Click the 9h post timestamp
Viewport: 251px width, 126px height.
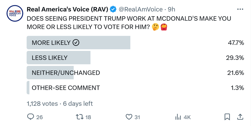(x=171, y=9)
